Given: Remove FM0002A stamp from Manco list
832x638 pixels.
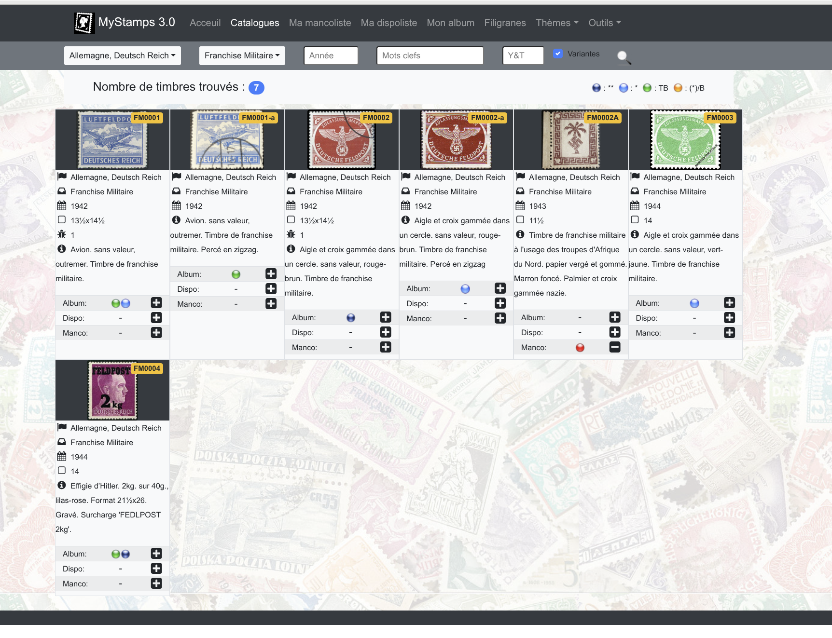Looking at the screenshot, I should coord(615,347).
